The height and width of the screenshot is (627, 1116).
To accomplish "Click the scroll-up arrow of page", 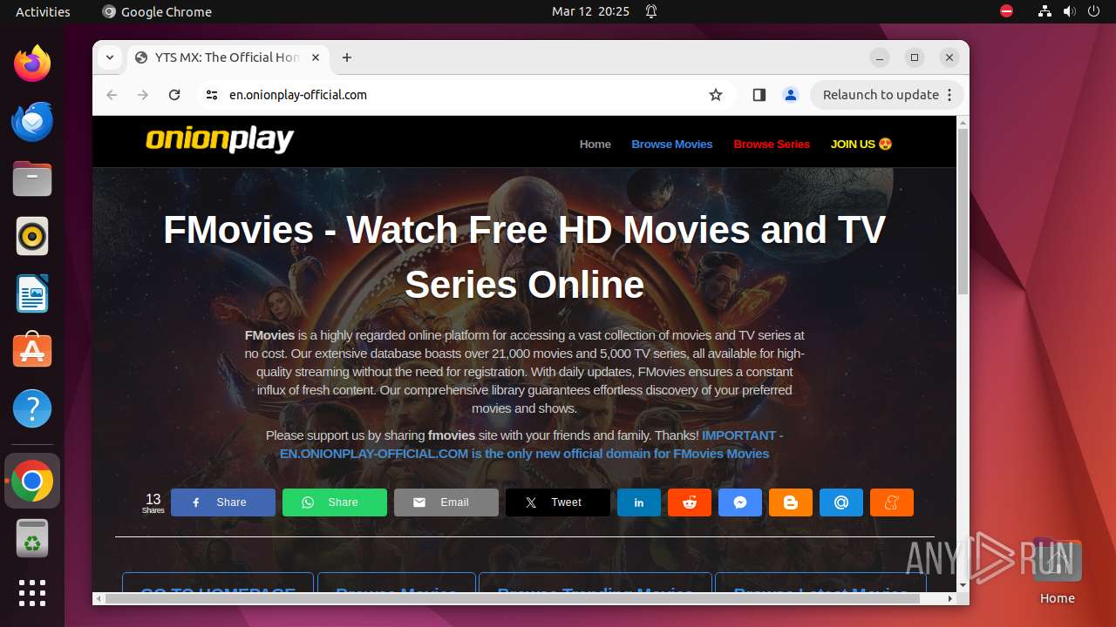I will [963, 121].
